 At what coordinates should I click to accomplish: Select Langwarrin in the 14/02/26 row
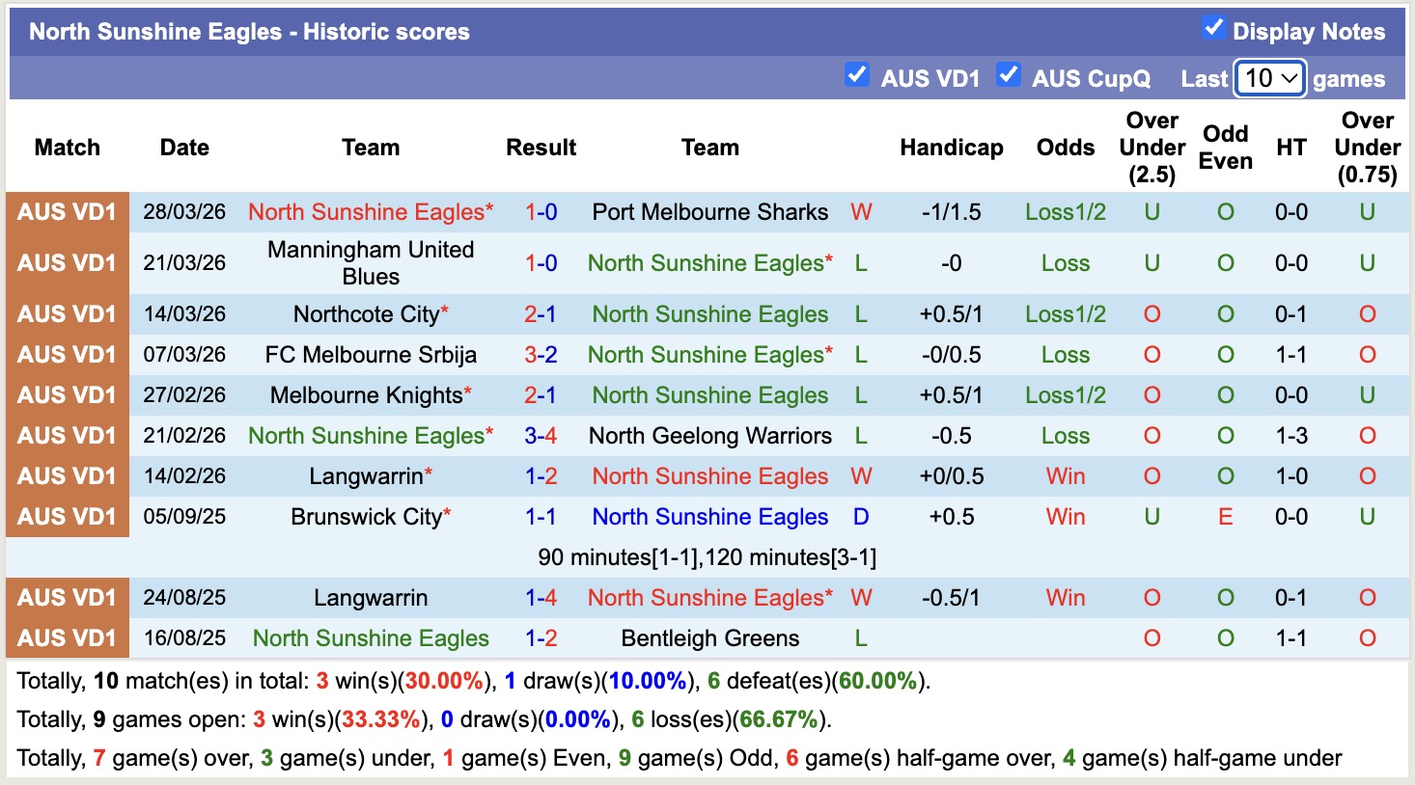[370, 475]
